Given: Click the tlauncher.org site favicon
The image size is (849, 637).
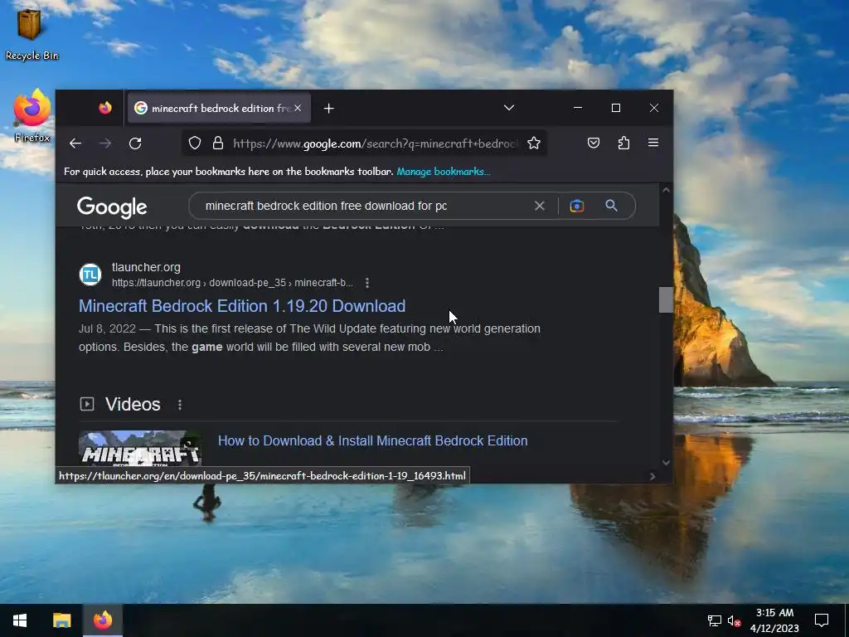Looking at the screenshot, I should point(90,275).
